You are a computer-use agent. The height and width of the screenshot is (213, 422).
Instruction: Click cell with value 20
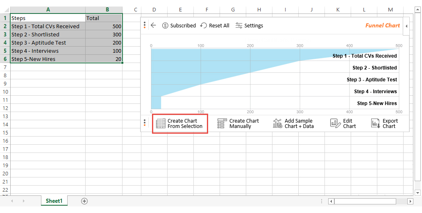tap(104, 59)
